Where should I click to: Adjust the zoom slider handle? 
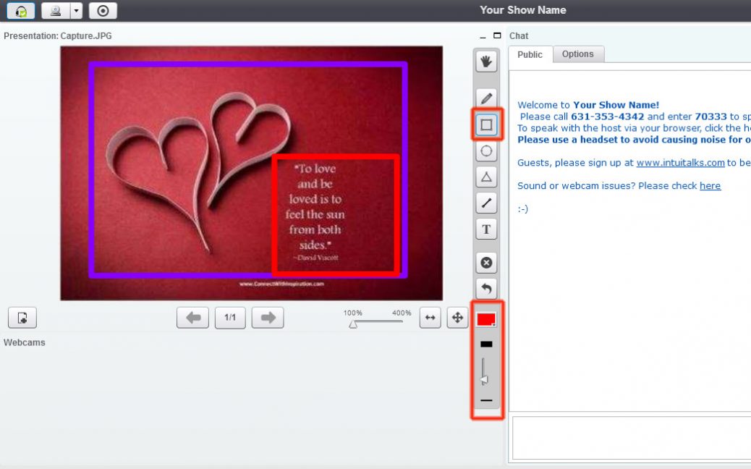pos(353,324)
